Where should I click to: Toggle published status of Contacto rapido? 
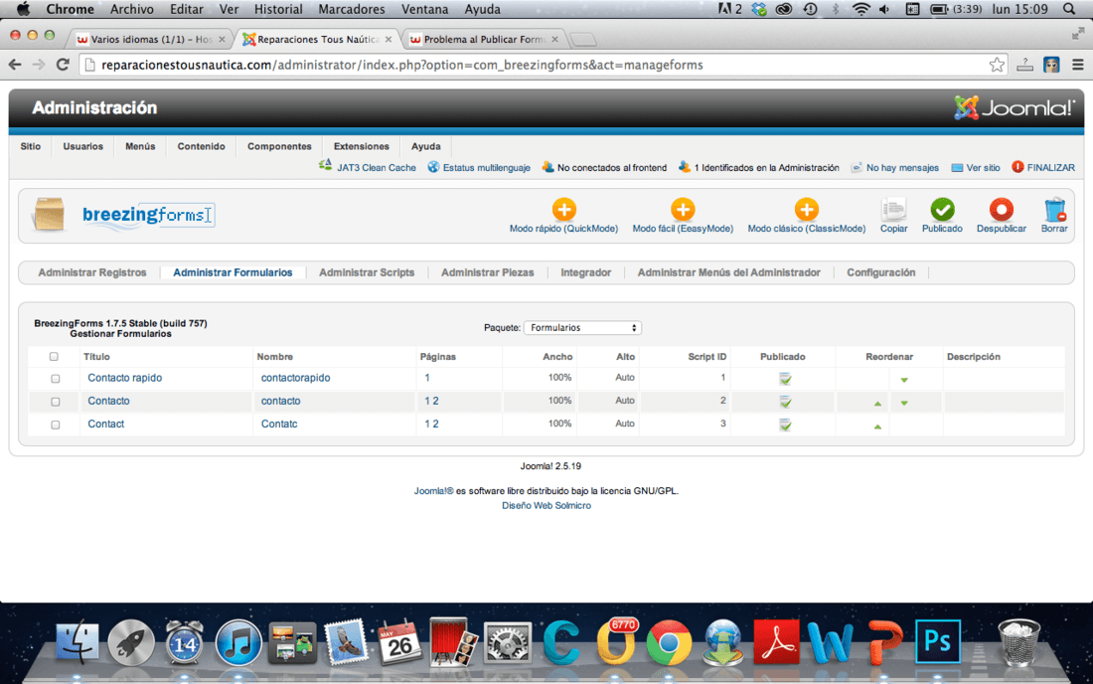pyautogui.click(x=785, y=379)
